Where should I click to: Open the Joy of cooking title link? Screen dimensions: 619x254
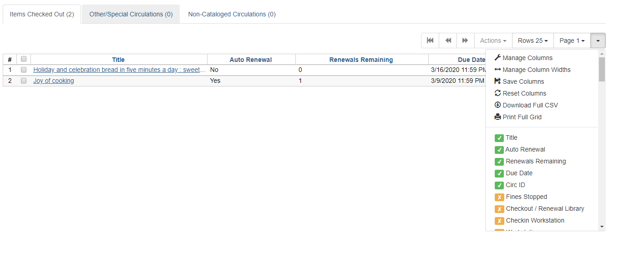pos(54,81)
